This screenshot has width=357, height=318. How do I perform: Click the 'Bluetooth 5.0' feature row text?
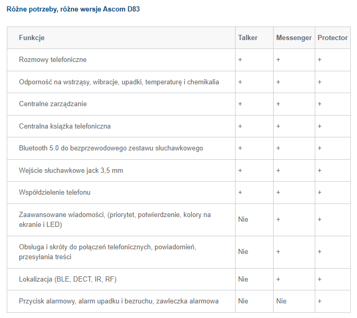click(111, 148)
